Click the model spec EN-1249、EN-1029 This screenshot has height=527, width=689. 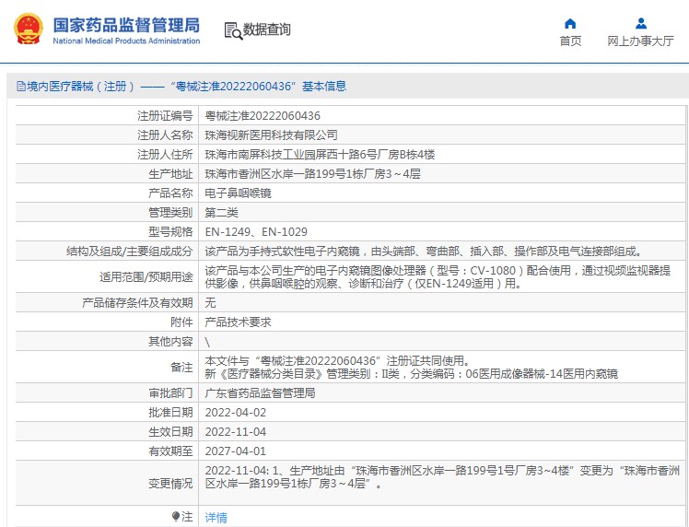256,232
